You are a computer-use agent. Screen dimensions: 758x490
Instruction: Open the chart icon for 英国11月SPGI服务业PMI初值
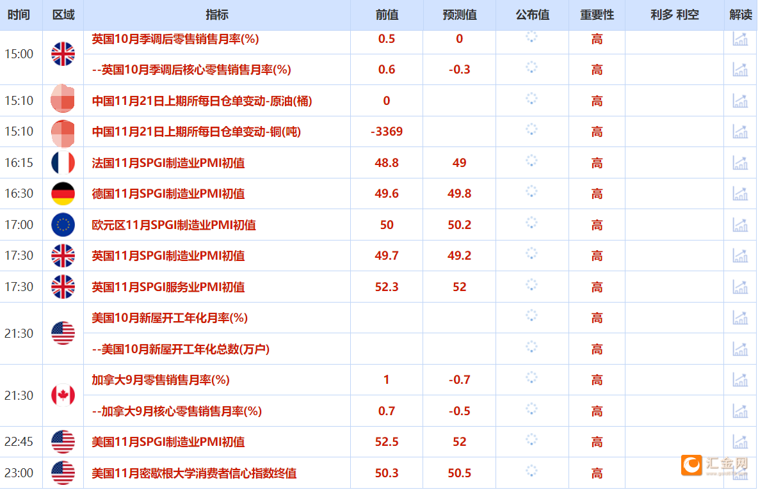pos(740,287)
